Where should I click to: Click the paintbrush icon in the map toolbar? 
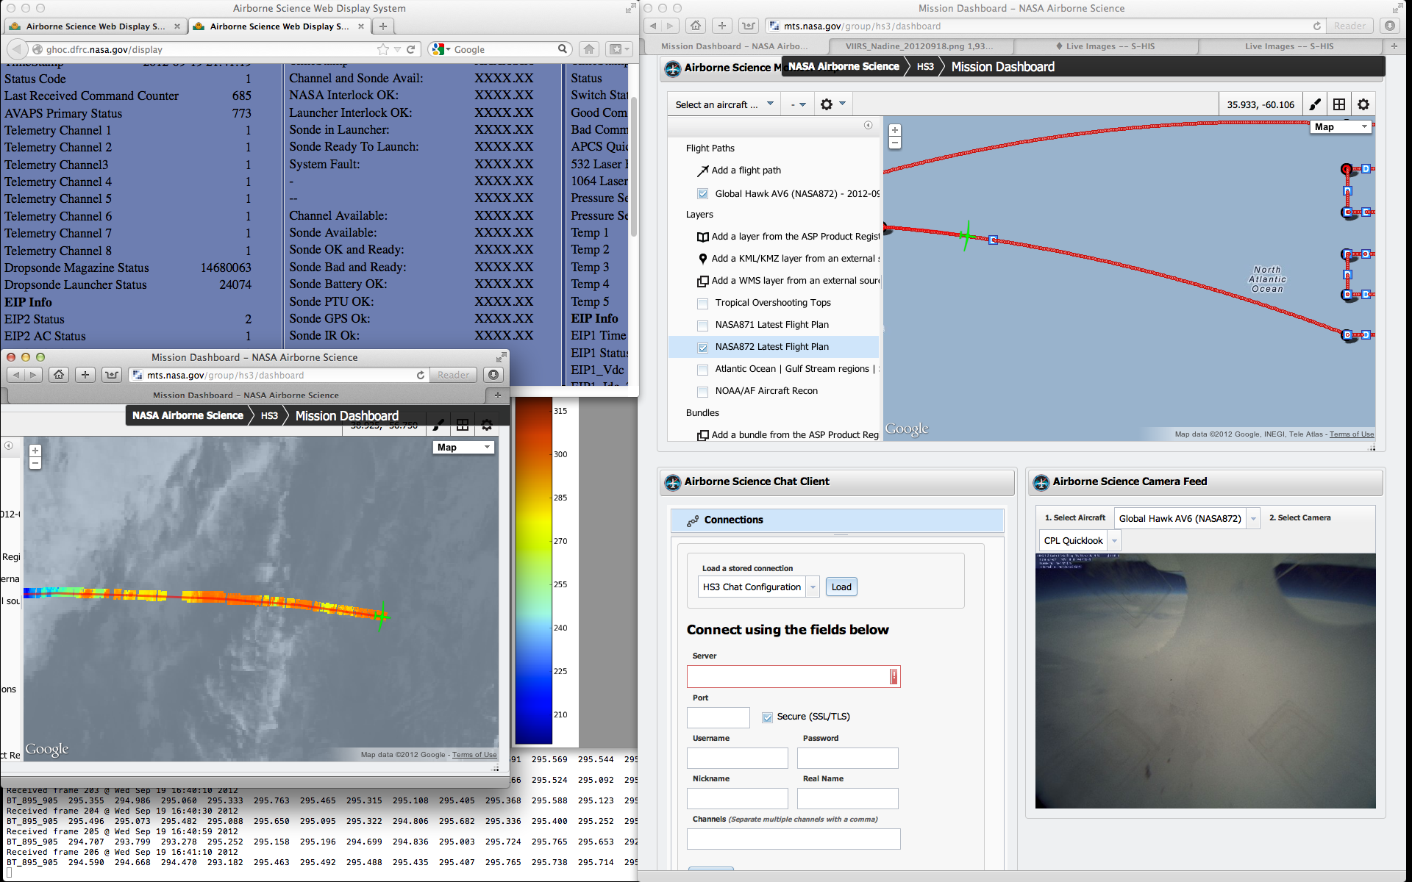click(1315, 104)
